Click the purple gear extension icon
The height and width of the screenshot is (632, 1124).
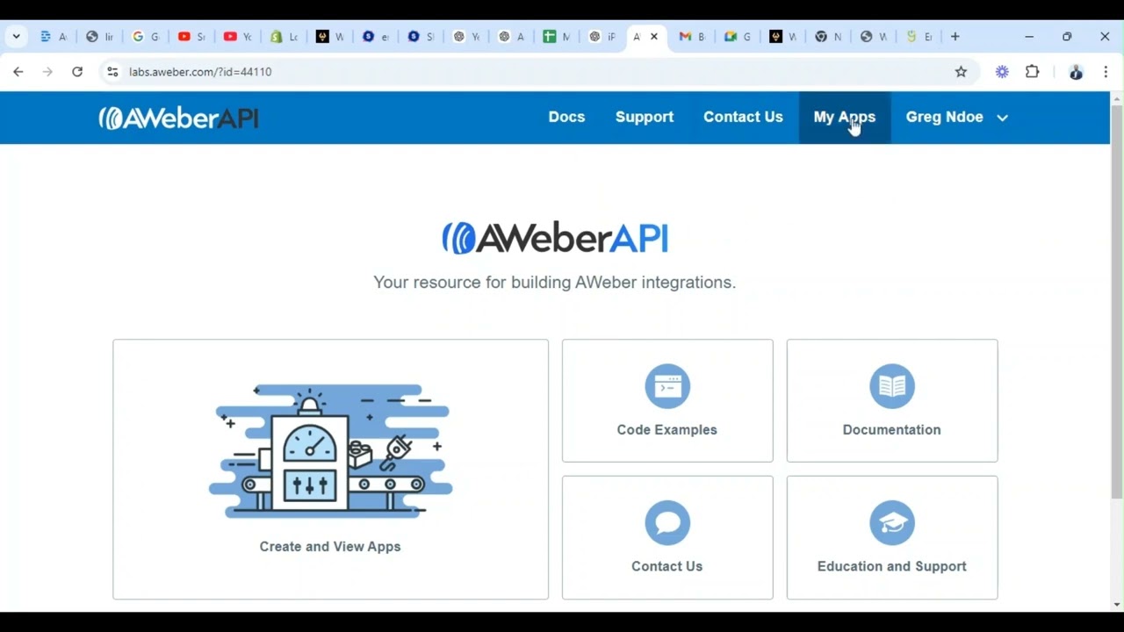point(1002,72)
